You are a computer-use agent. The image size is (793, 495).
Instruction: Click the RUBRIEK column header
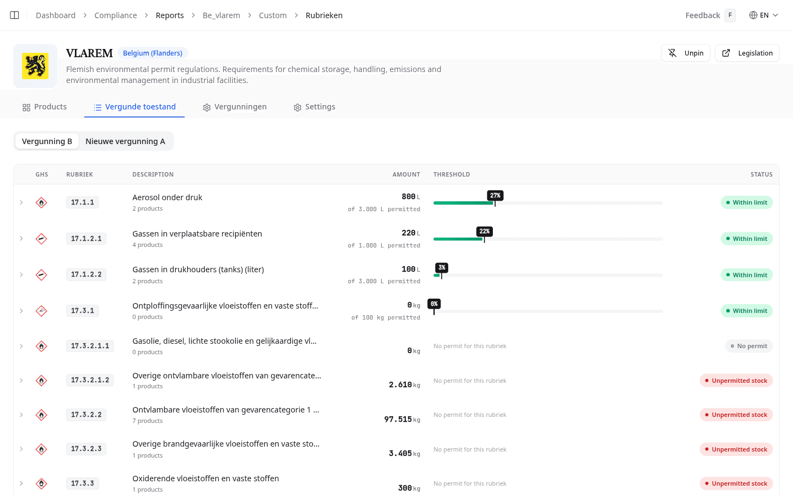coord(80,174)
